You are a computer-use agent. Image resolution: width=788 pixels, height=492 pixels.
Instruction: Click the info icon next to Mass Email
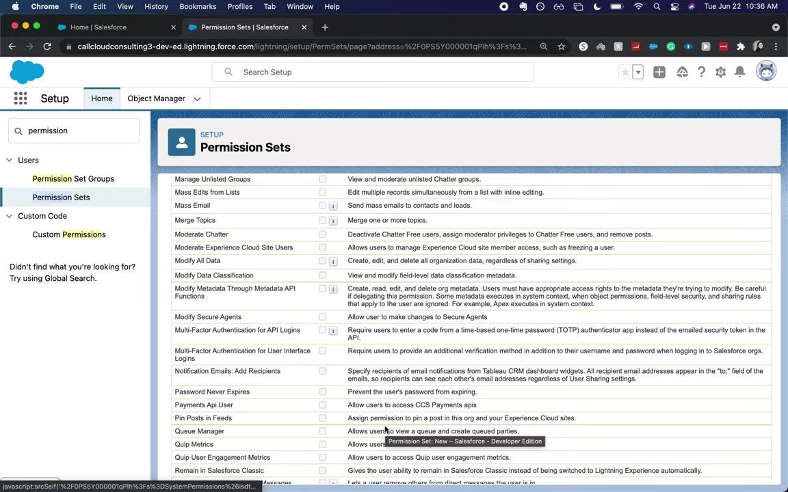click(333, 206)
